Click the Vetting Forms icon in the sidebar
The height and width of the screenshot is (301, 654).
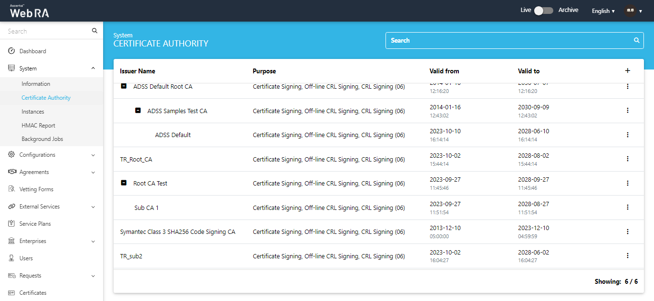[12, 189]
